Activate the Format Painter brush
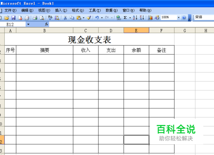Viewport: 214px width, 155px height. [x=89, y=18]
